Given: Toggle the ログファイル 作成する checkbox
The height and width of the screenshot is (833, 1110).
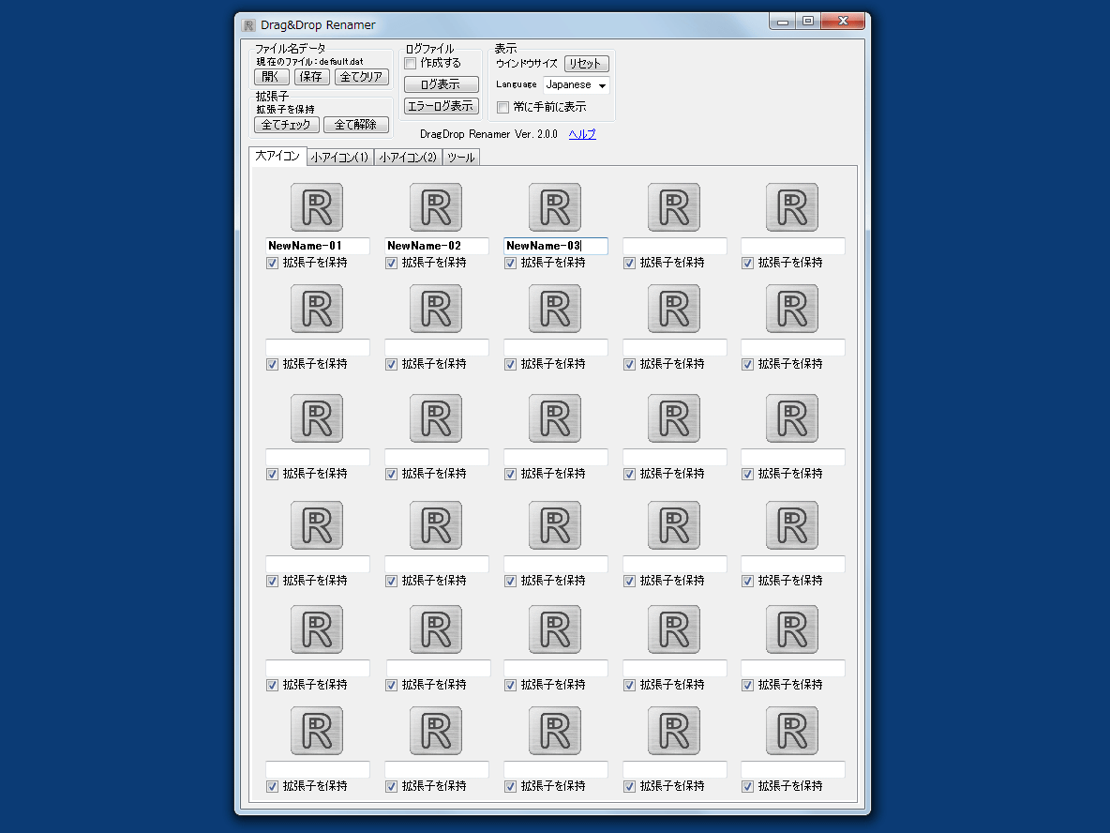Looking at the screenshot, I should 410,64.
